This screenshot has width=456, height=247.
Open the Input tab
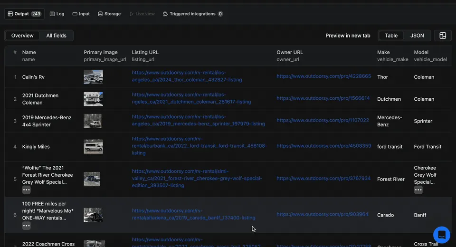click(x=81, y=14)
